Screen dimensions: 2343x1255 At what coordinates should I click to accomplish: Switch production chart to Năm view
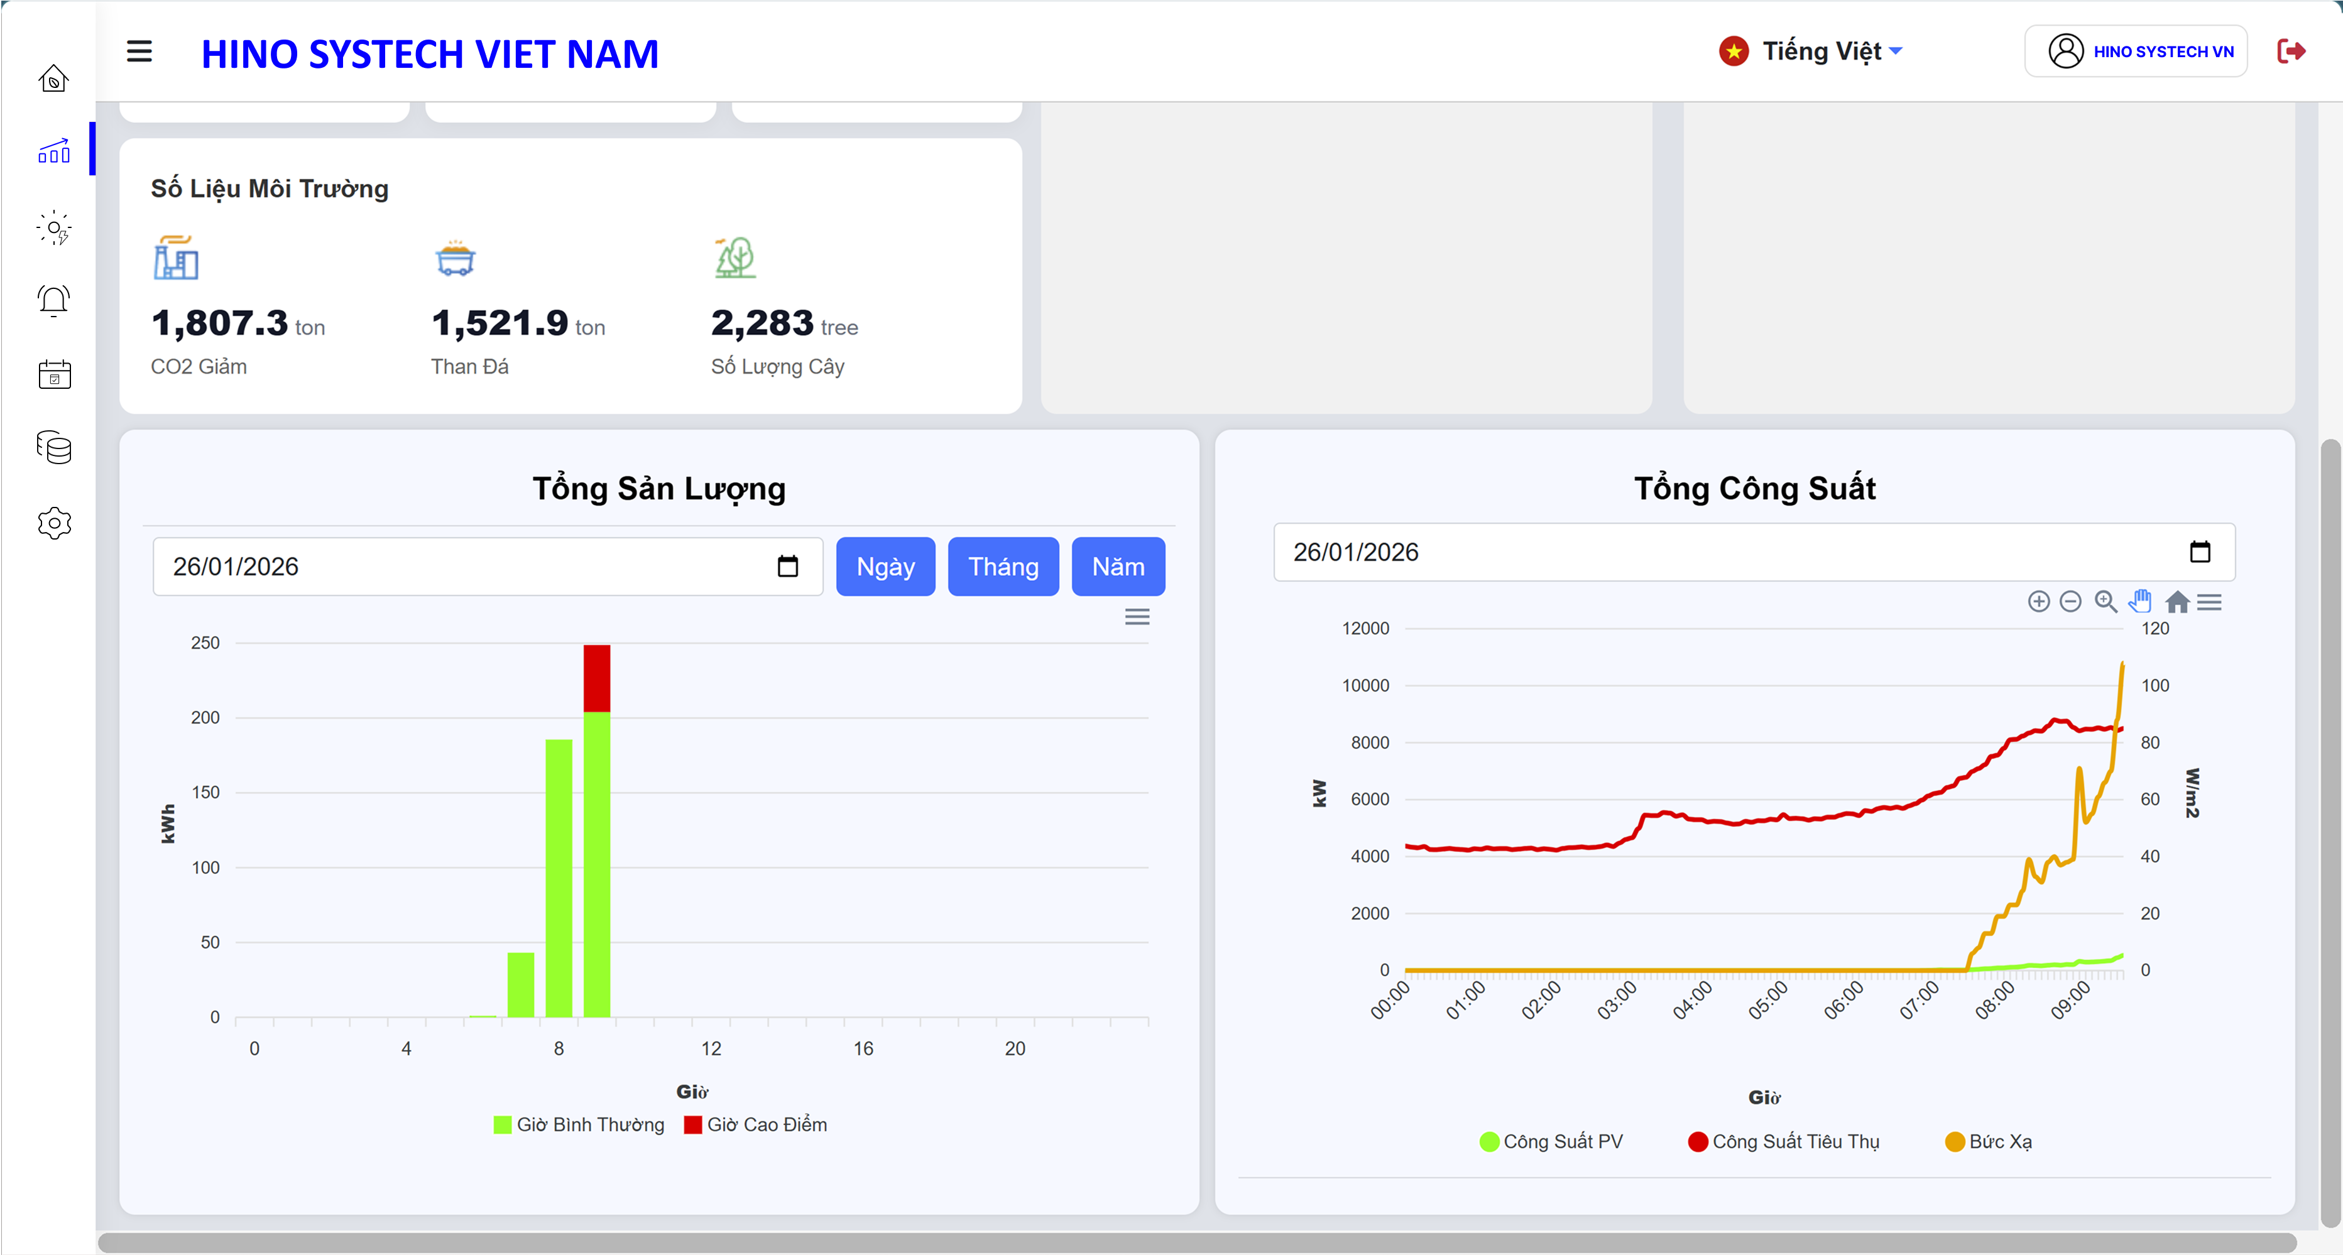(x=1118, y=567)
